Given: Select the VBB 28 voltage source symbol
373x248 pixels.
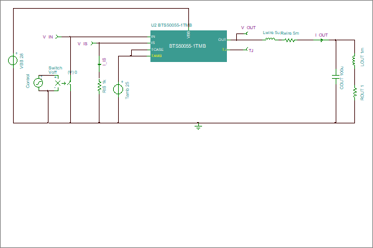Looking at the screenshot, I should (13, 60).
